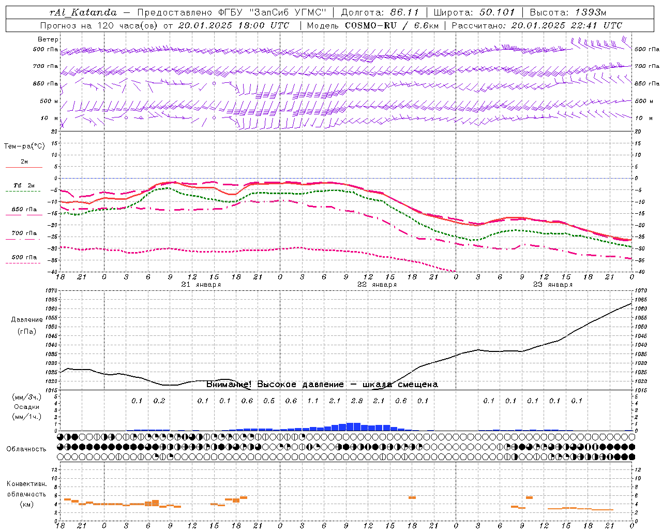The width and height of the screenshot is (662, 530).
Task: Select the Высота: 1393м value
Action: 568,12
